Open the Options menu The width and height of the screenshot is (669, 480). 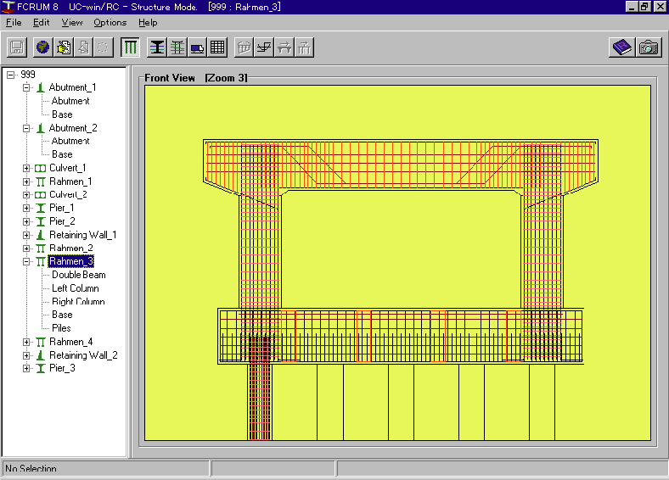tap(110, 22)
